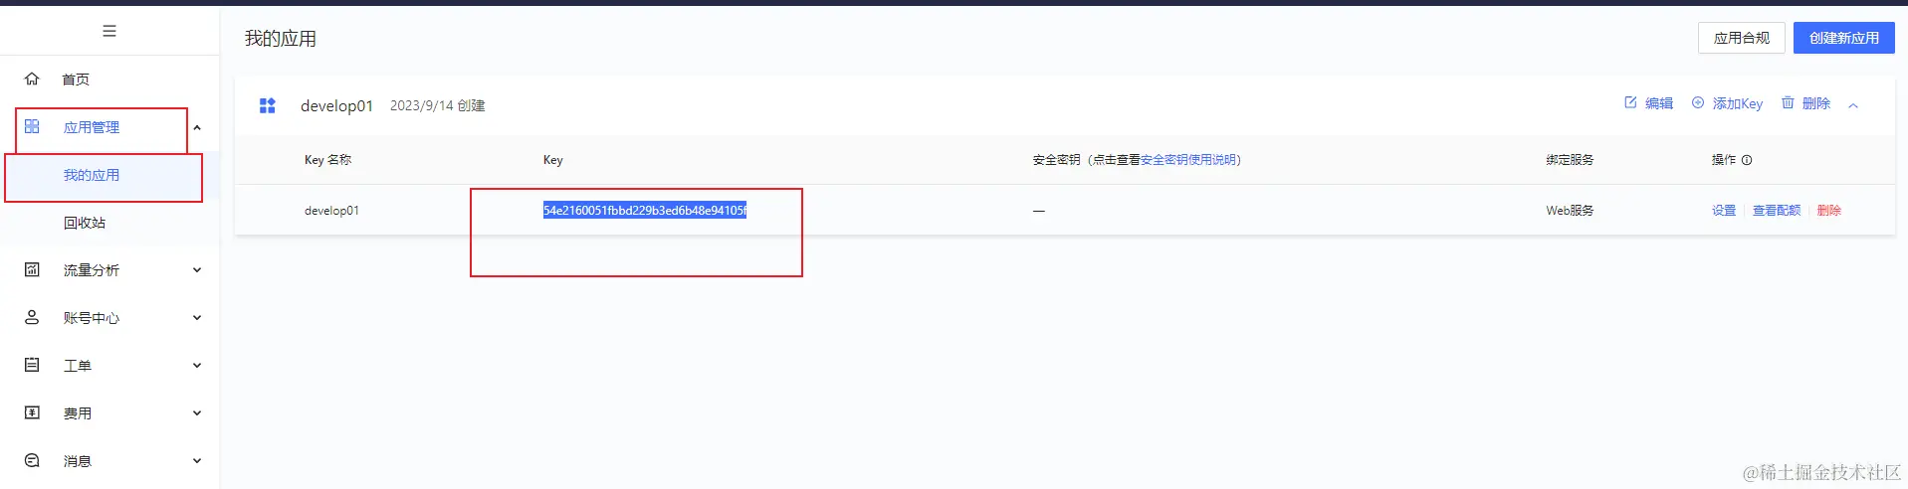Click 删除 in the application header
The image size is (1908, 489).
click(x=1816, y=103)
